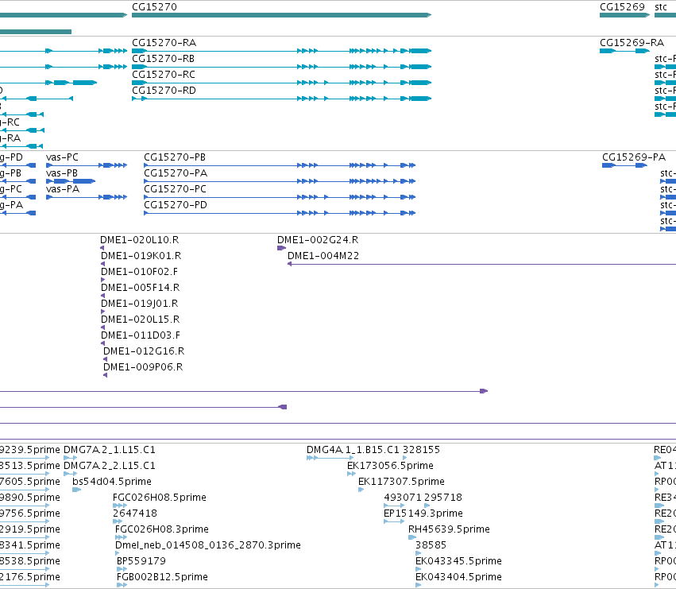Select the 2647418 label

click(135, 513)
